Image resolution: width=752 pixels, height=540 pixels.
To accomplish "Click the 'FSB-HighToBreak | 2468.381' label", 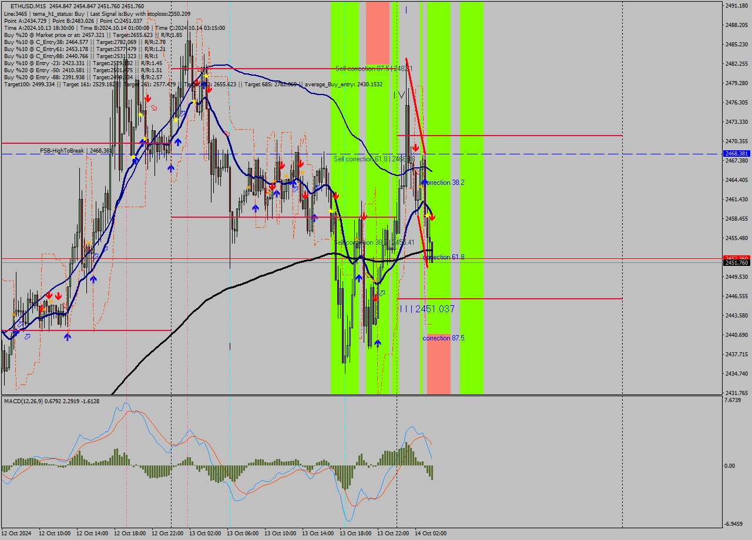I will [75, 150].
